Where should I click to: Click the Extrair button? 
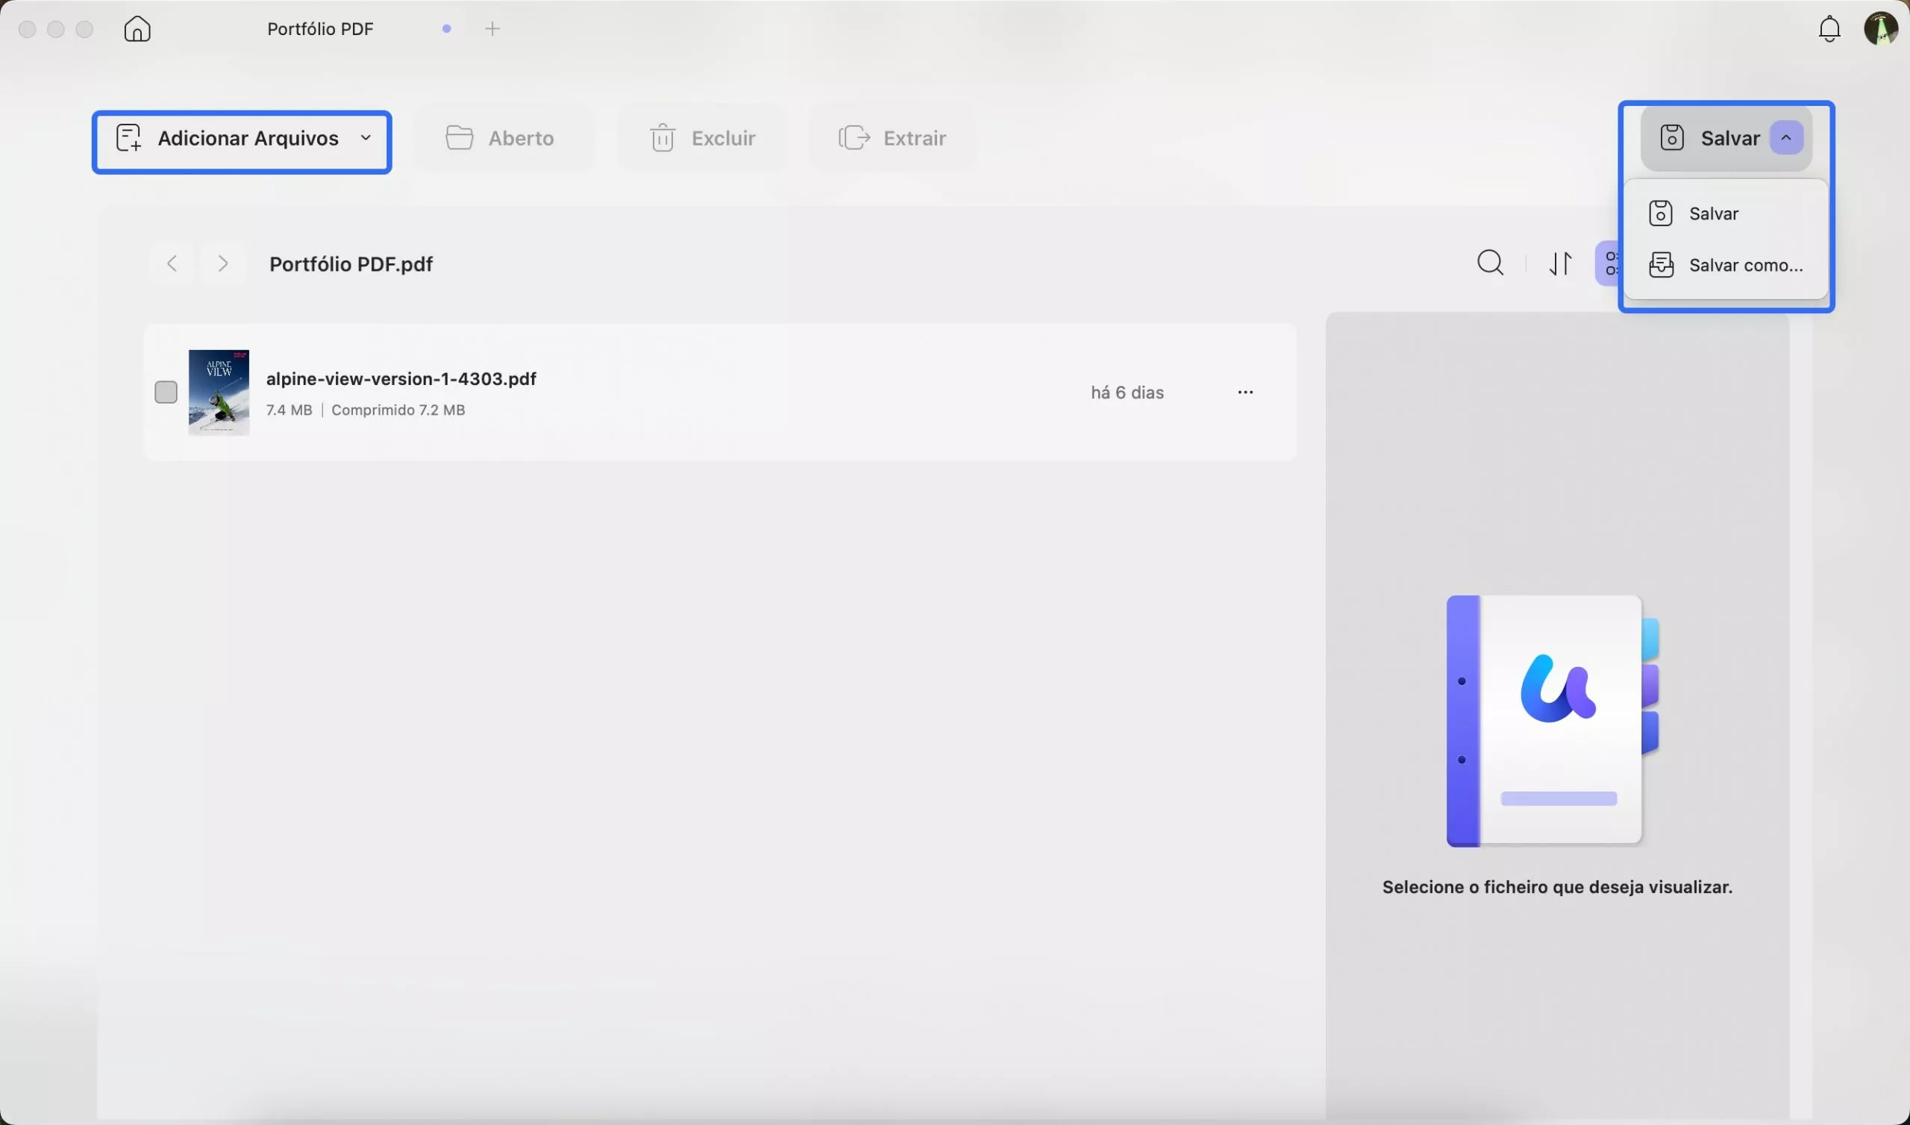click(x=893, y=138)
